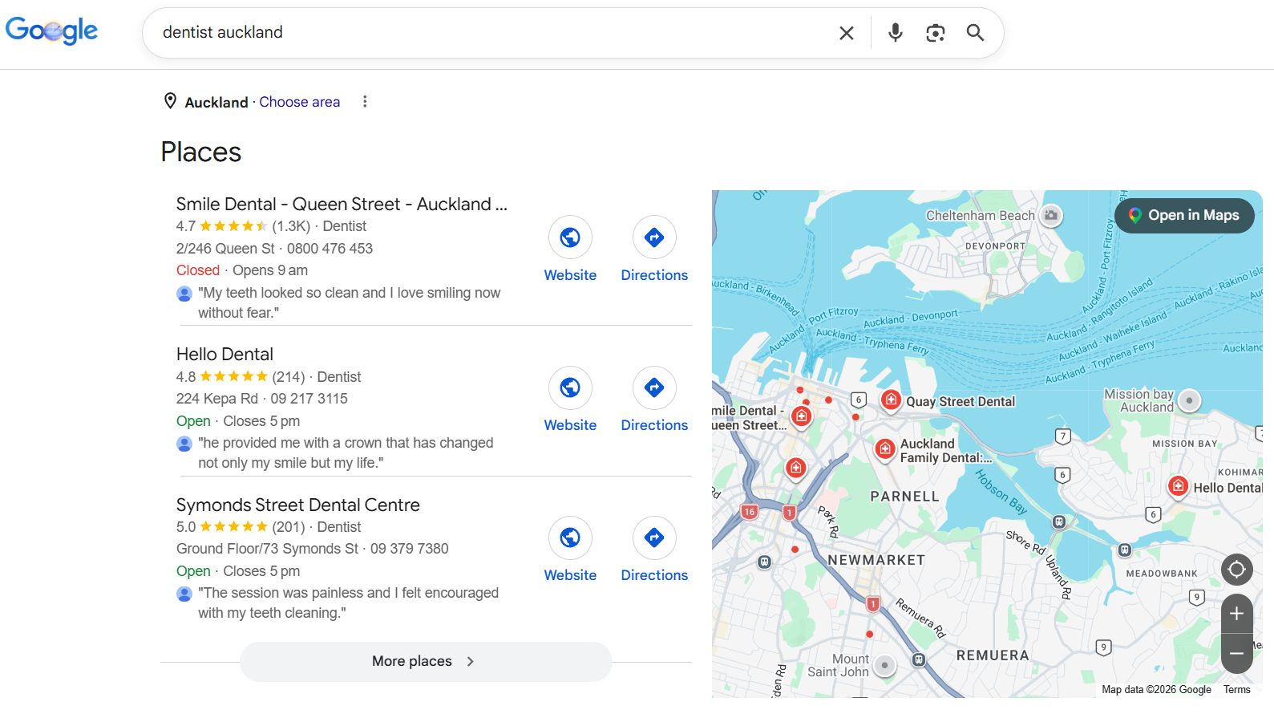
Task: Click reviewer avatar in Hello Dental listing
Action: (184, 444)
